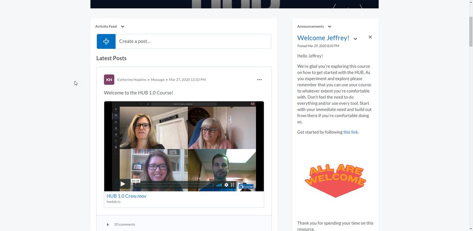Click the 'Mar 27, 2020 12:33 PM' timestamp
Screen dimensions: 473x231
tap(187, 80)
